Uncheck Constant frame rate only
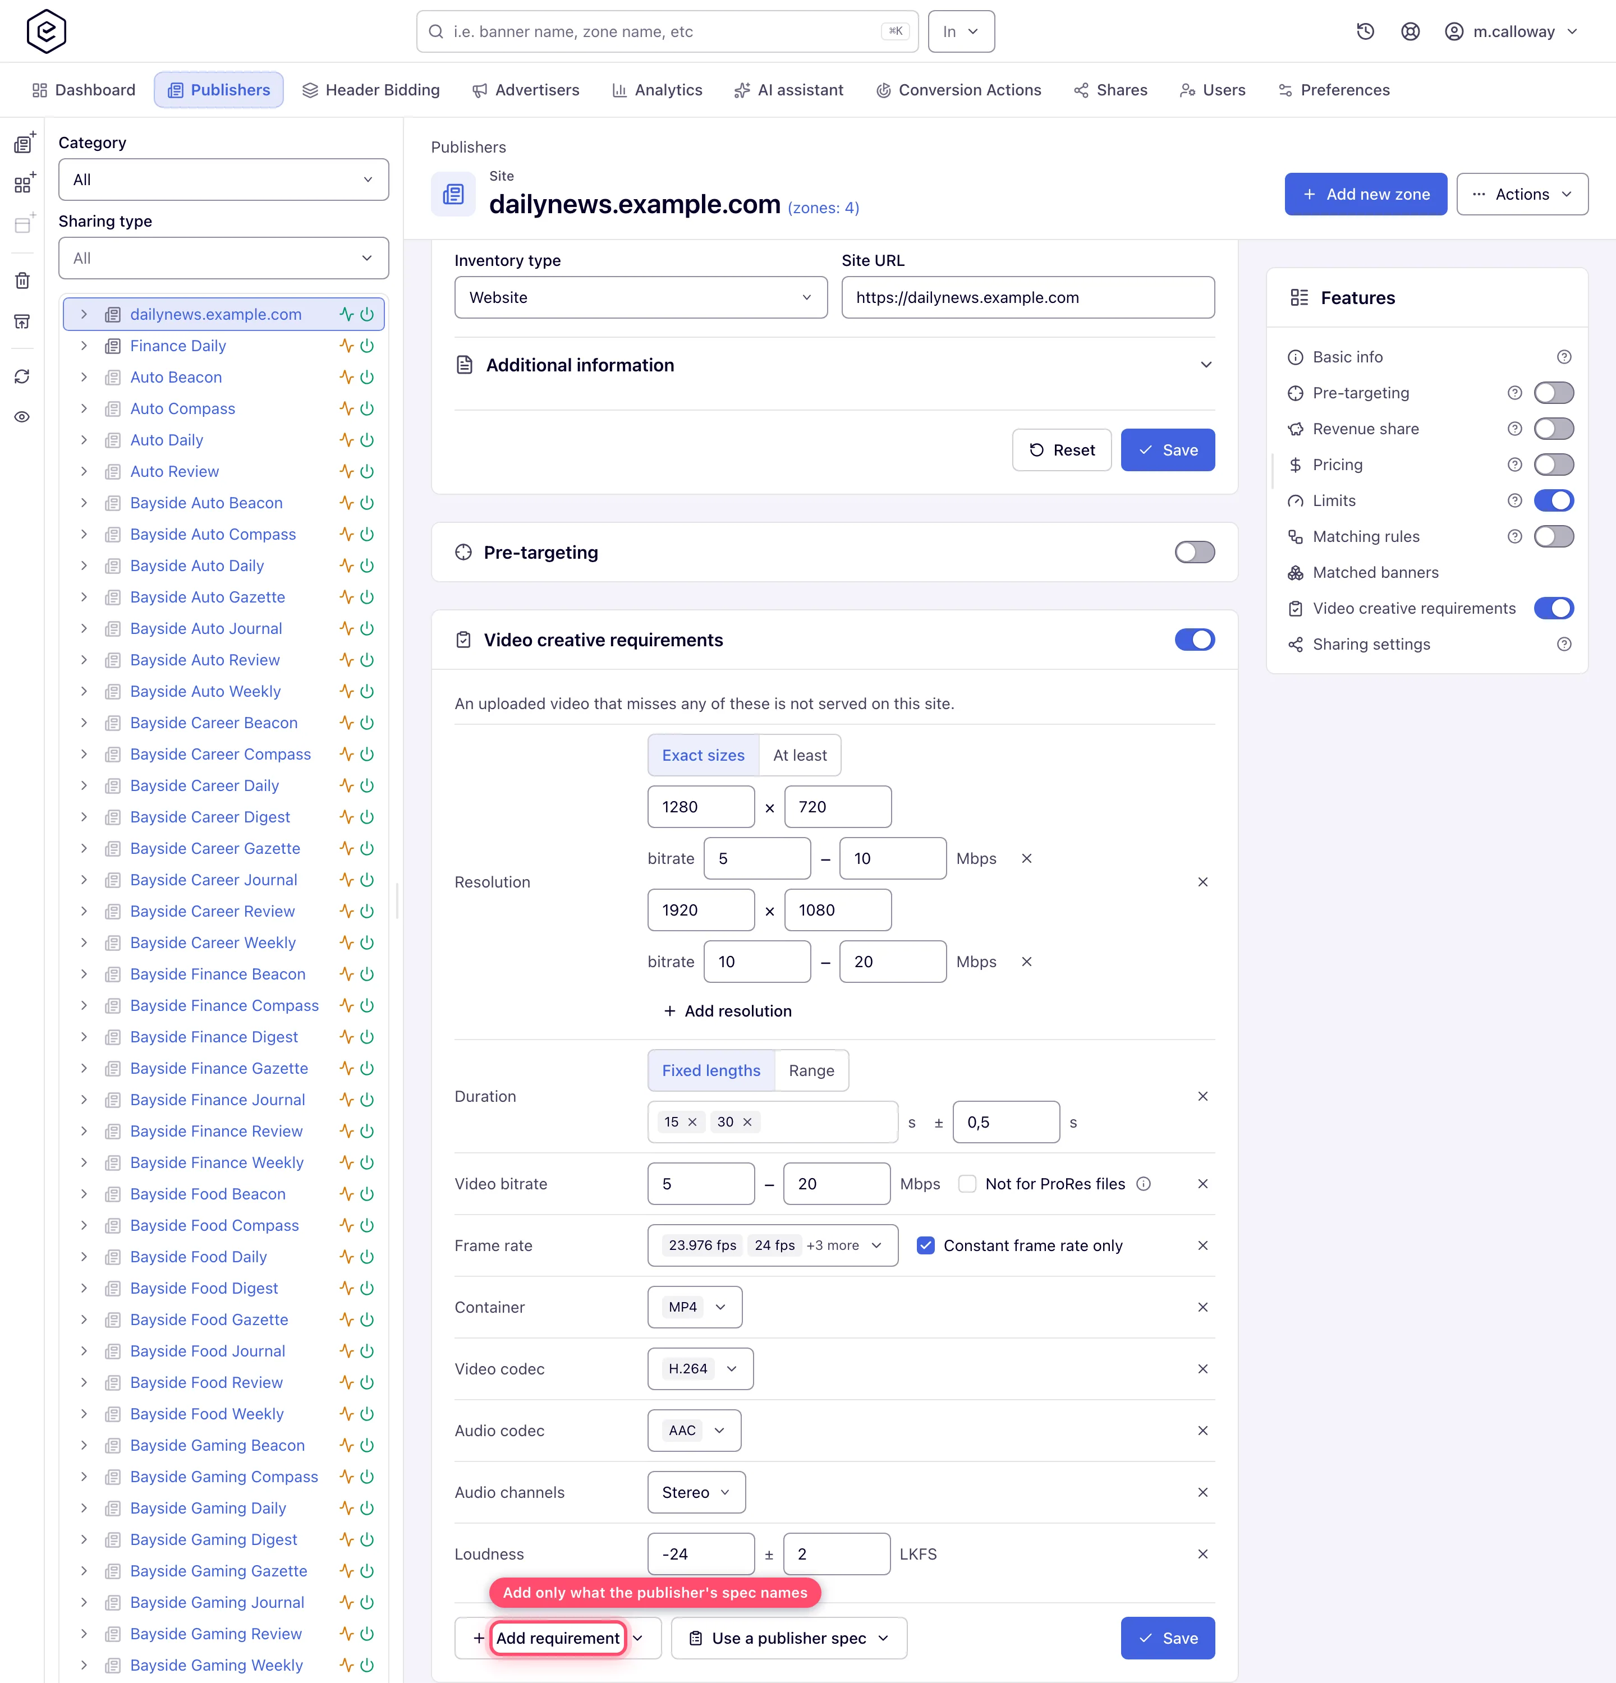Screen dimensions: 1616x1683 (x=926, y=1246)
